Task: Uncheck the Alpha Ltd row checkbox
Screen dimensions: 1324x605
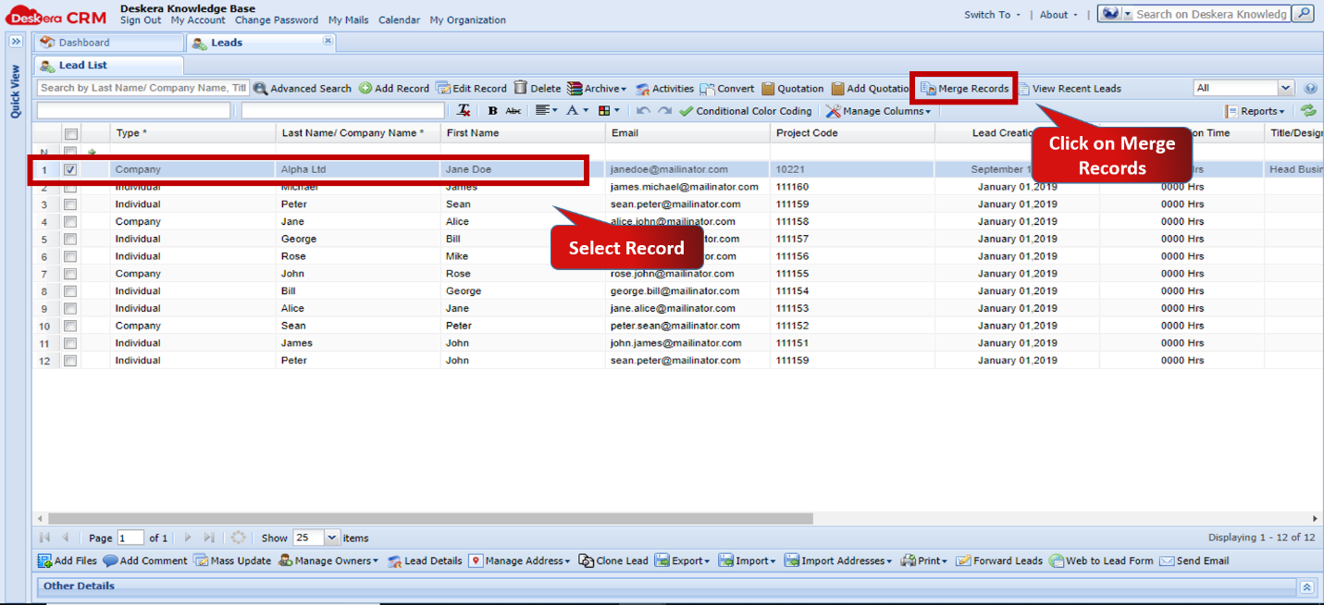Action: pyautogui.click(x=70, y=170)
